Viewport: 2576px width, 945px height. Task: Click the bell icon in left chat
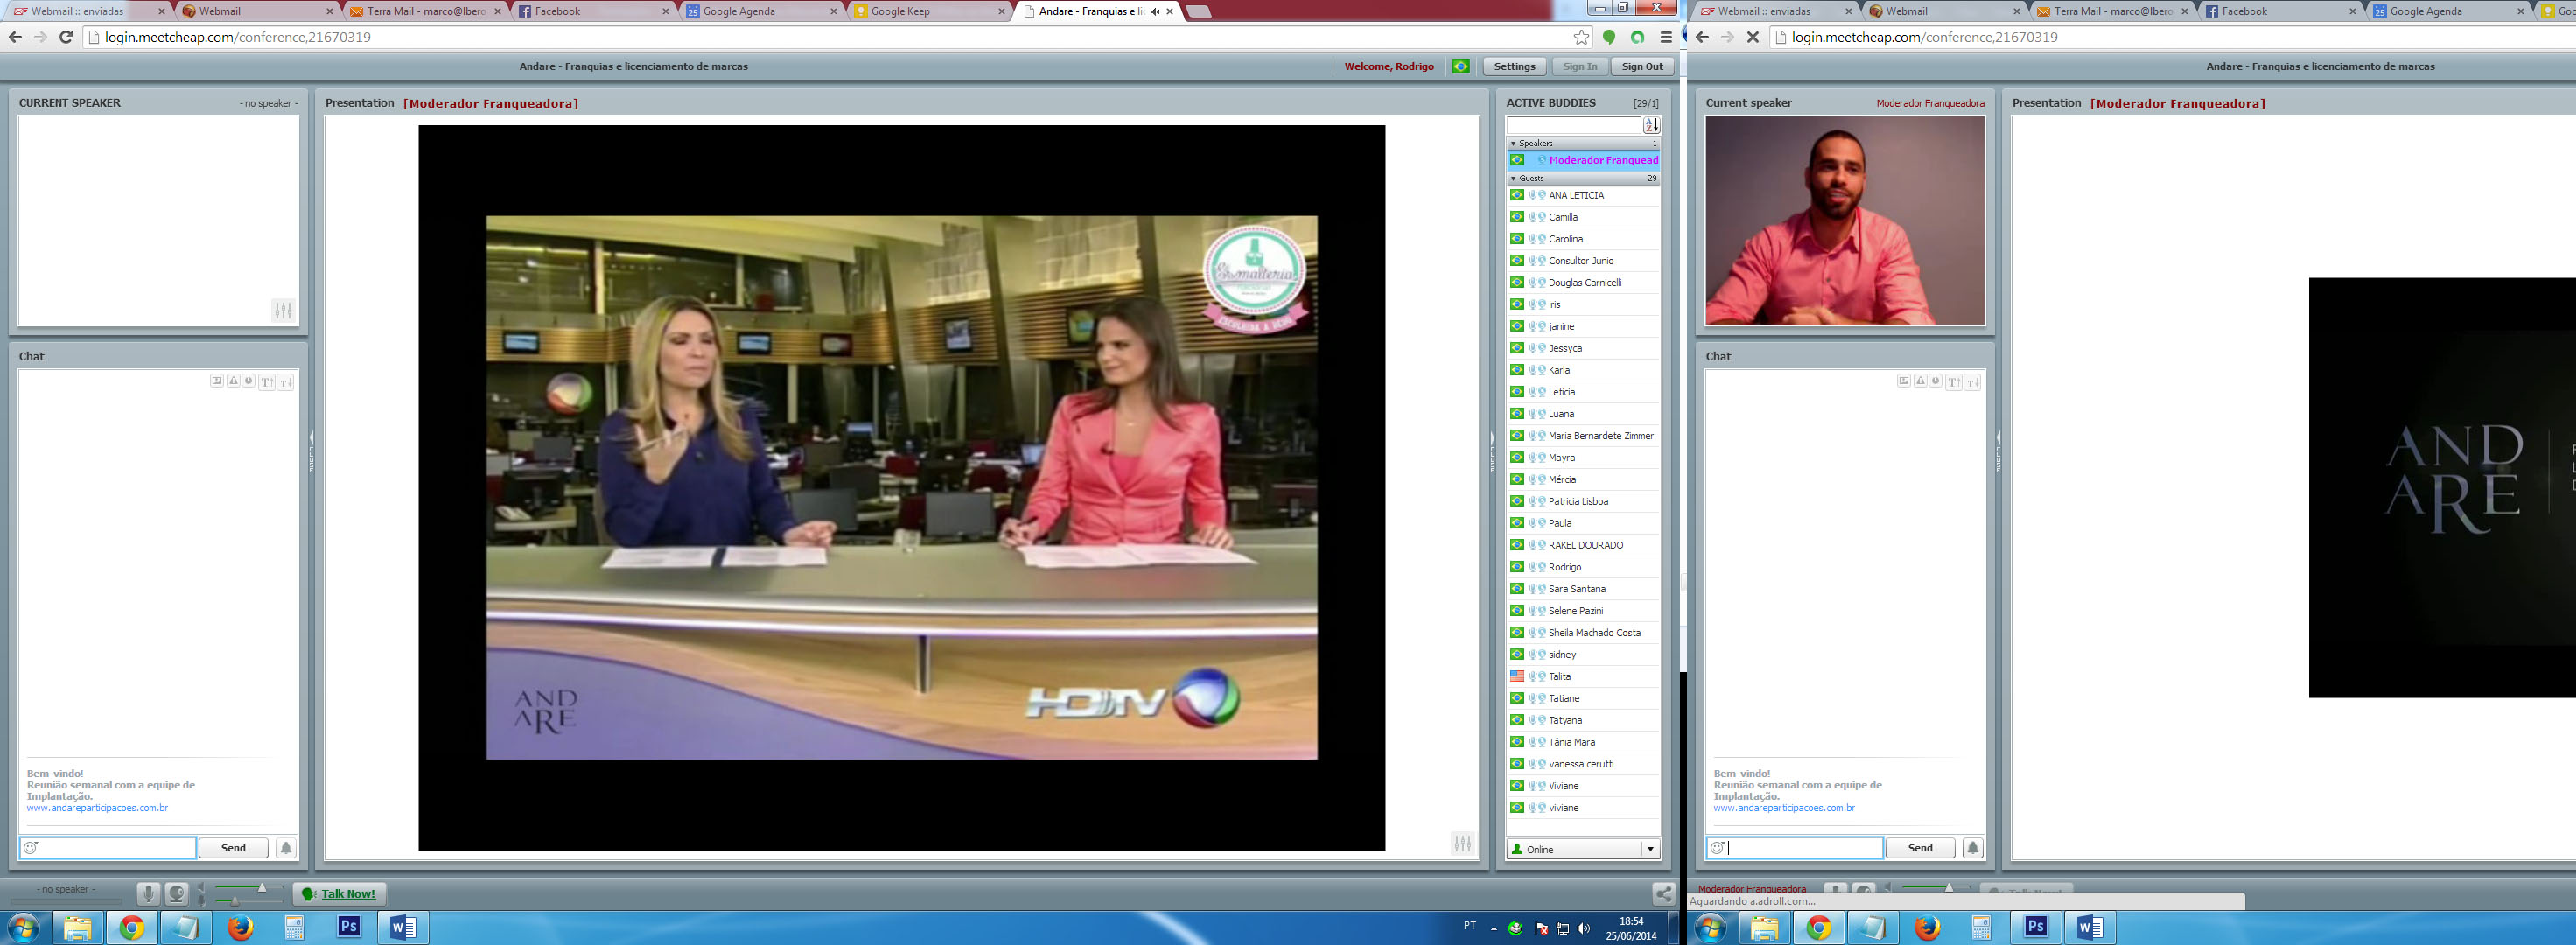coord(286,847)
